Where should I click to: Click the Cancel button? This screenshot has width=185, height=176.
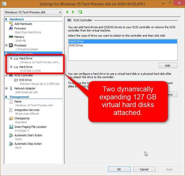click(144, 169)
